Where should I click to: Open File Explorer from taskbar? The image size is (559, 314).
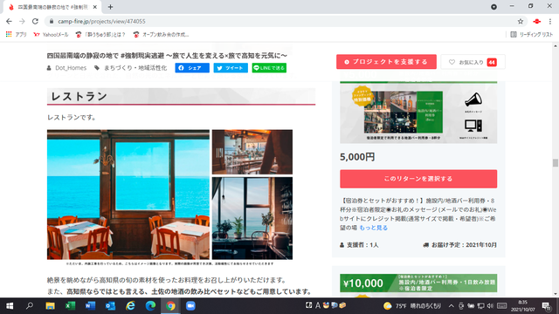click(x=50, y=306)
